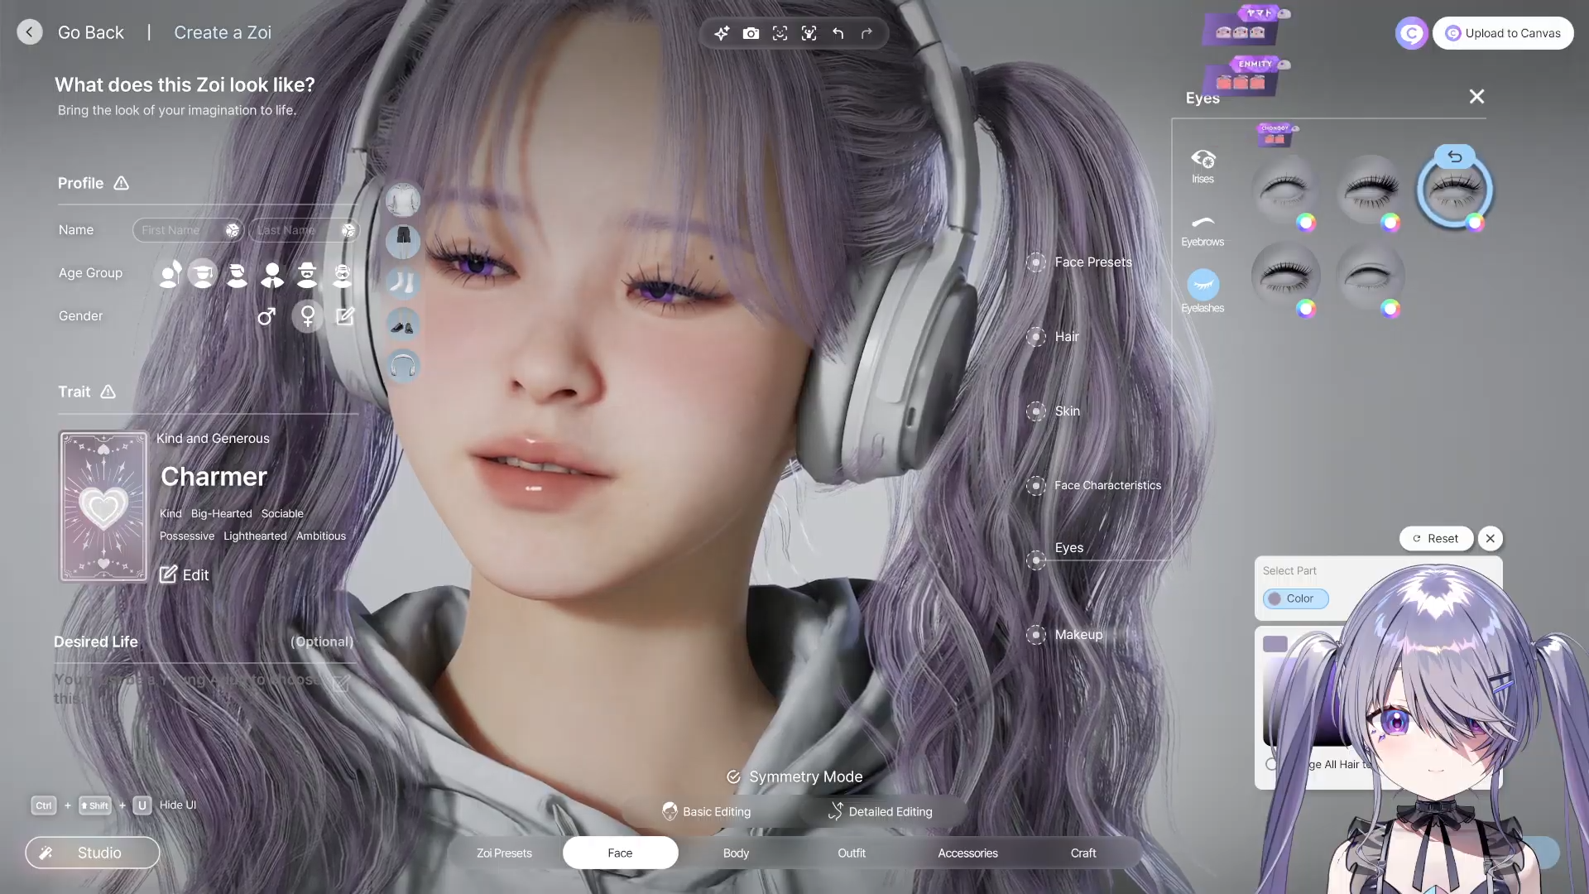The width and height of the screenshot is (1589, 894).
Task: Open the Eyebrows category icon
Action: tap(1203, 230)
